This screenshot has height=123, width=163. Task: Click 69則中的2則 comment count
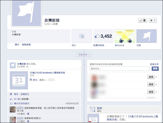[72, 104]
